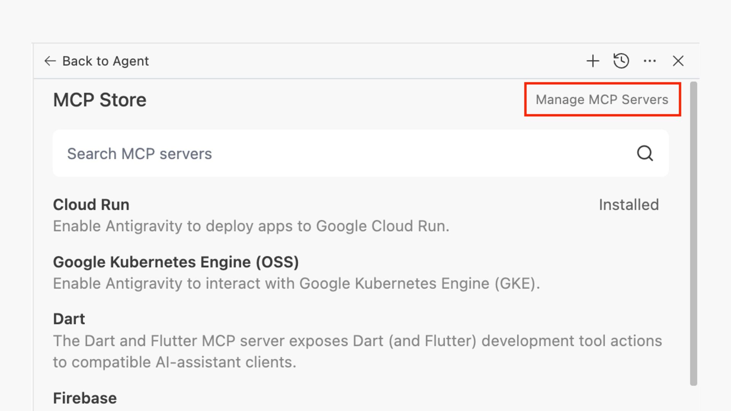Open the Firebase server entry
731x411 pixels.
[x=85, y=398]
